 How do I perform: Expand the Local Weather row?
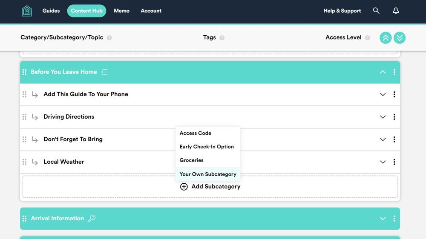[383, 162]
